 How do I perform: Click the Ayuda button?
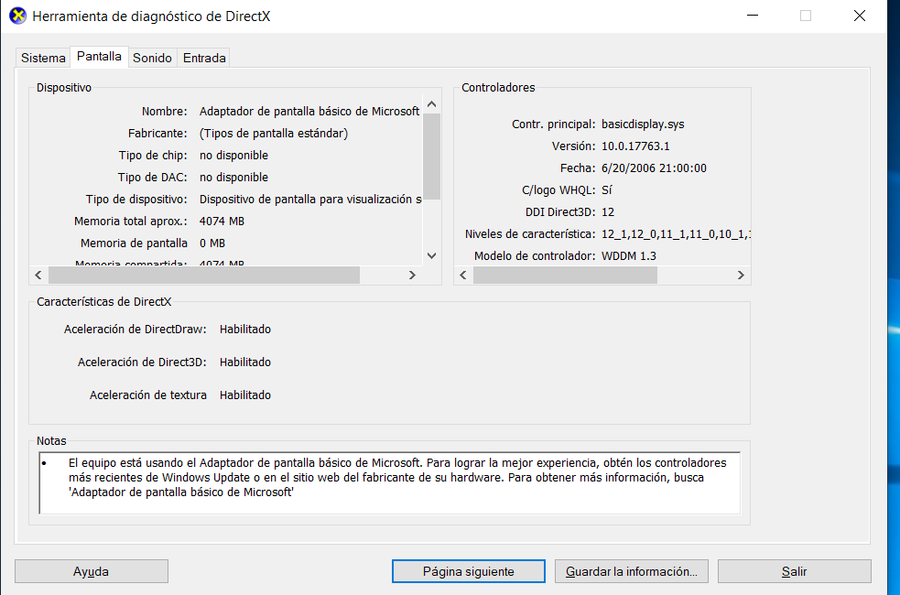click(x=92, y=571)
